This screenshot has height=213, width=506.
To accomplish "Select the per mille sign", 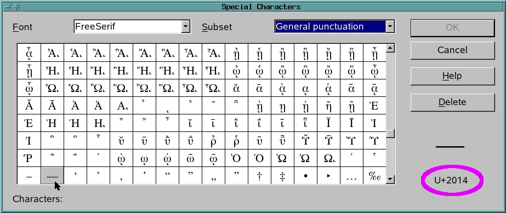I will coord(374,176).
